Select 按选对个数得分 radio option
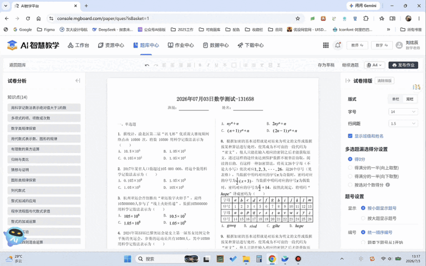The width and height of the screenshot is (426, 266). point(350,185)
